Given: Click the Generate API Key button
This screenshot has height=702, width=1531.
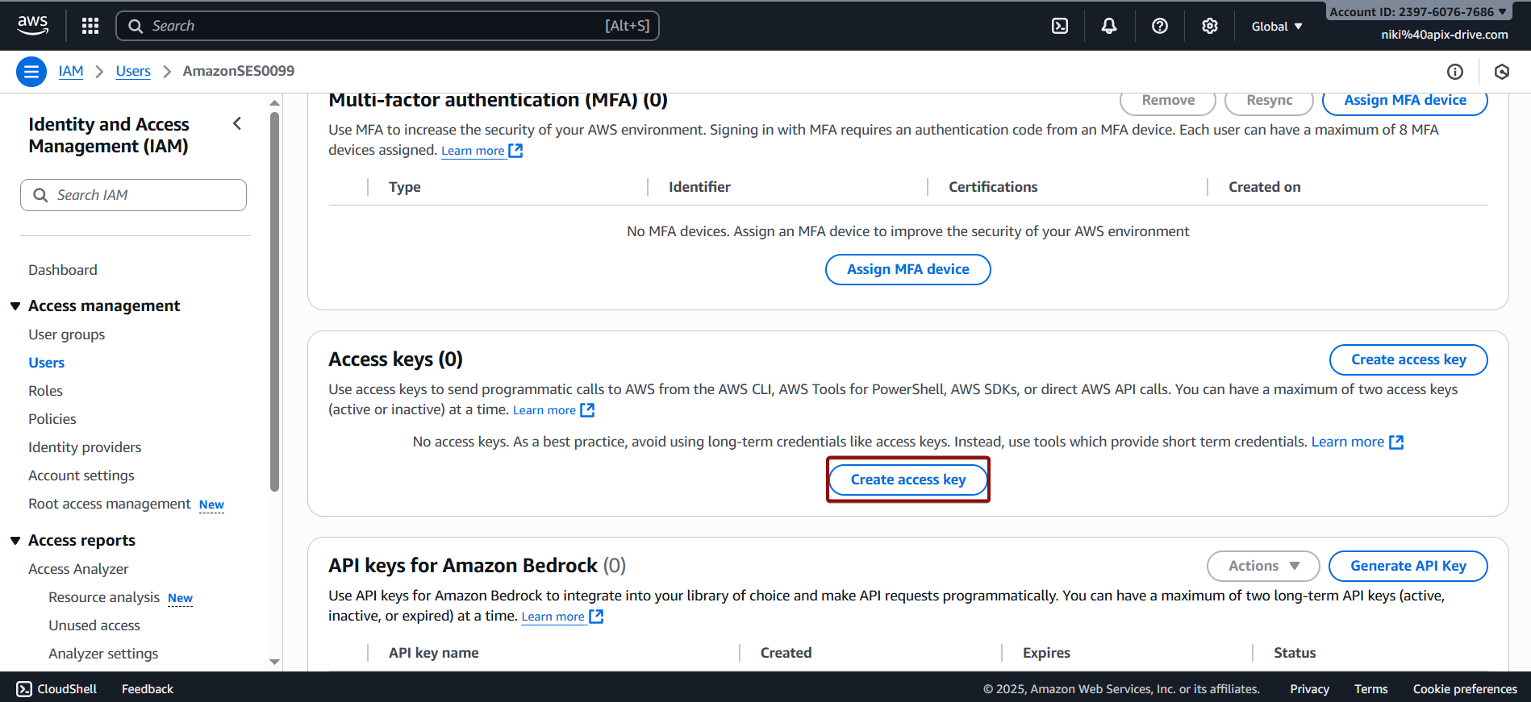Looking at the screenshot, I should [x=1408, y=566].
